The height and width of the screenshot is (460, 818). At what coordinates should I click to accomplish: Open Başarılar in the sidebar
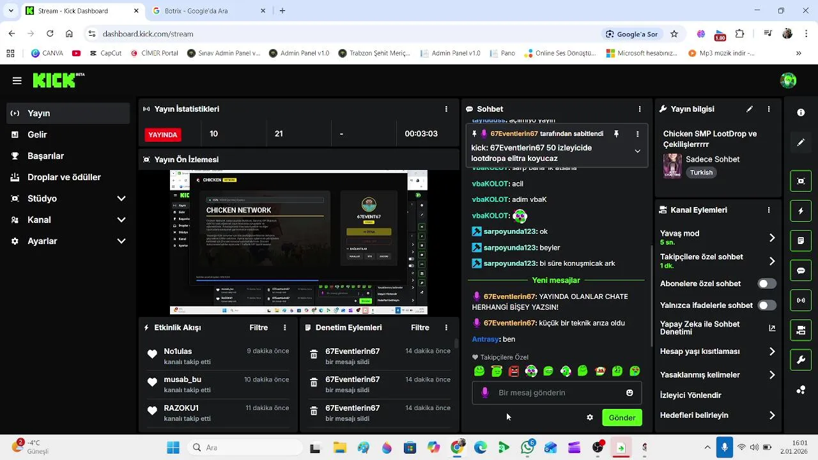(67, 156)
